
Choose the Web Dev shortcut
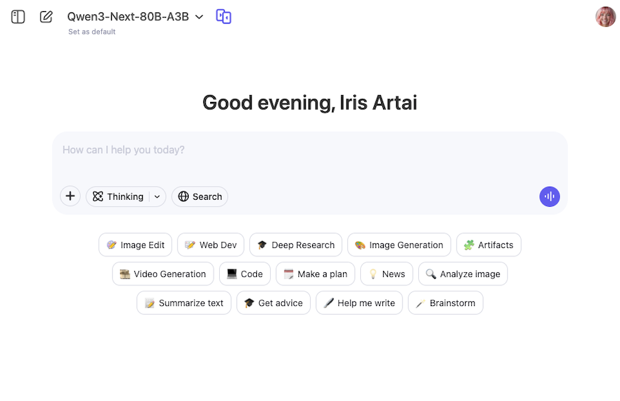click(x=210, y=245)
